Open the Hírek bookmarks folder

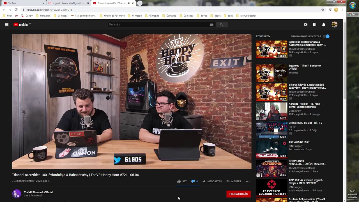point(8,16)
